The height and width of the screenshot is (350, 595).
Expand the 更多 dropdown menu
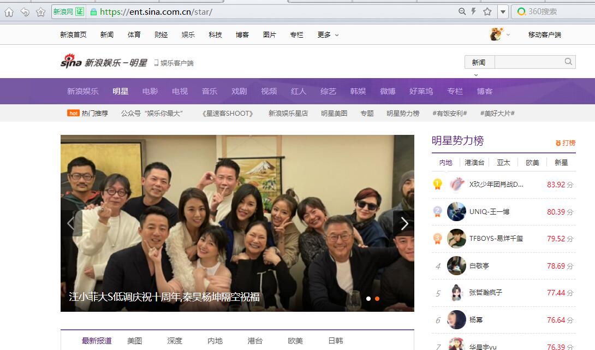click(328, 34)
